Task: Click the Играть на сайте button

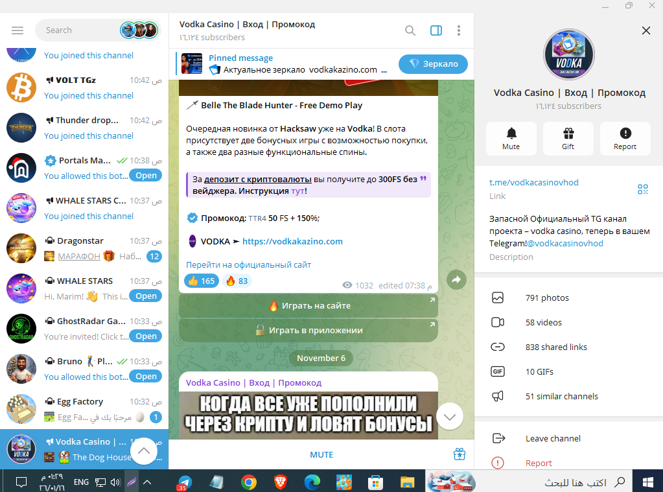Action: point(308,305)
